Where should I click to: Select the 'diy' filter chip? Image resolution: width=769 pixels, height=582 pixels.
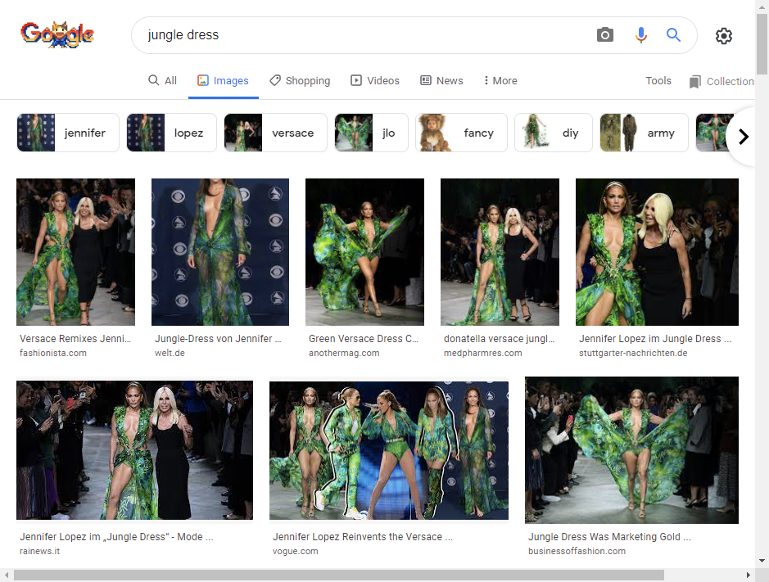553,133
